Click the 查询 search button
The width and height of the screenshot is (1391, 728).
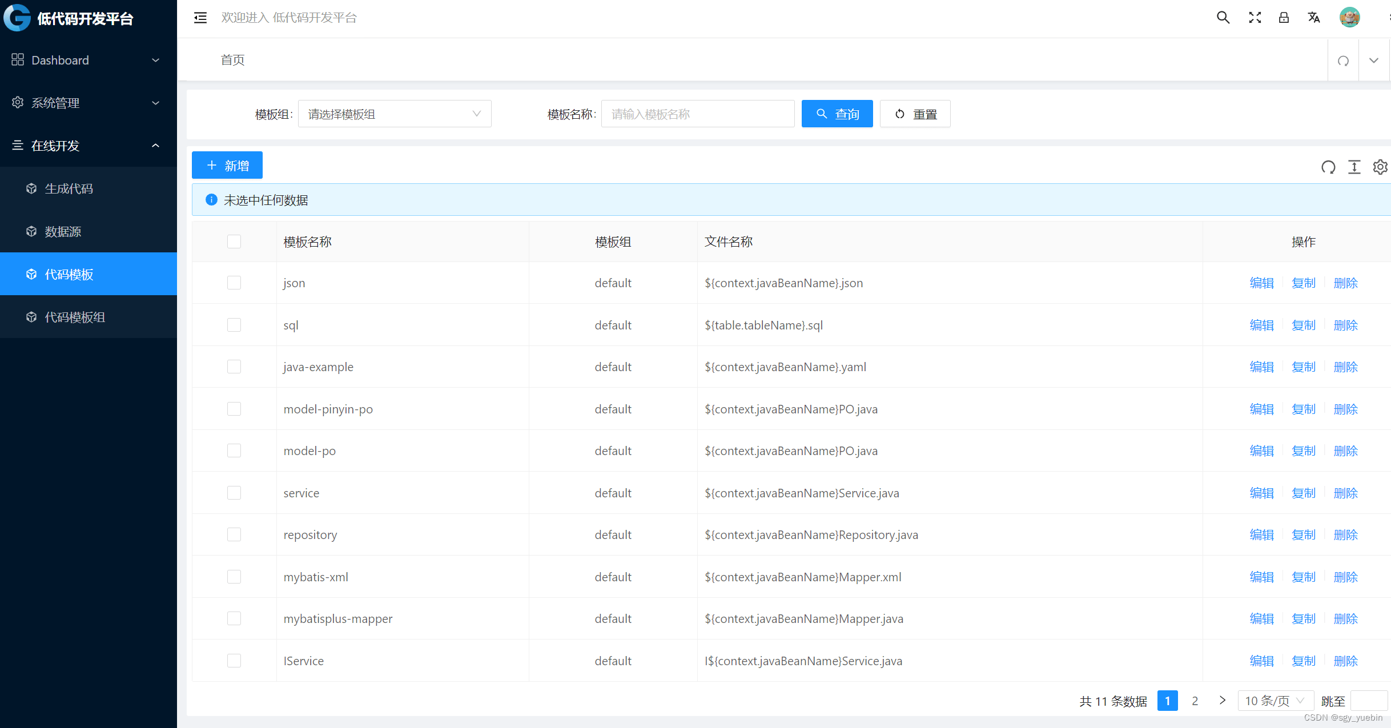(837, 114)
